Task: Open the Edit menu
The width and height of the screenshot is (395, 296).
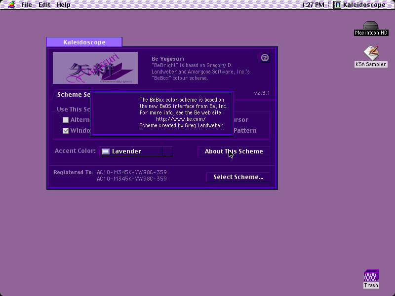Action: click(44, 4)
